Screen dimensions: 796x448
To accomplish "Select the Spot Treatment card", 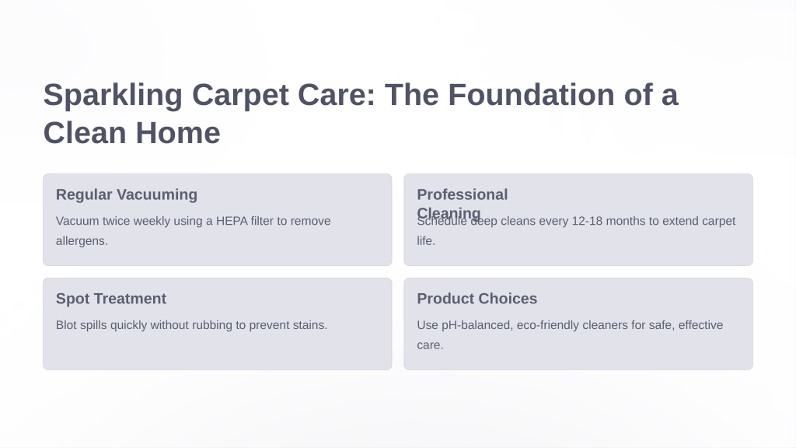I will [218, 324].
